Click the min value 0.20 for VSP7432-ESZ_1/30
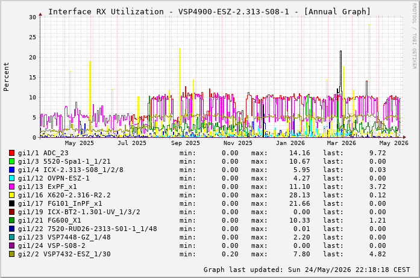The image size is (420, 278). tap(230, 254)
